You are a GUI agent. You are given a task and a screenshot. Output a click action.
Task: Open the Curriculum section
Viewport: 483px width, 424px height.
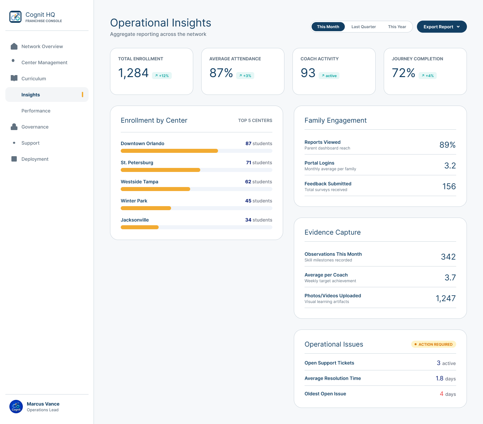coord(47,78)
